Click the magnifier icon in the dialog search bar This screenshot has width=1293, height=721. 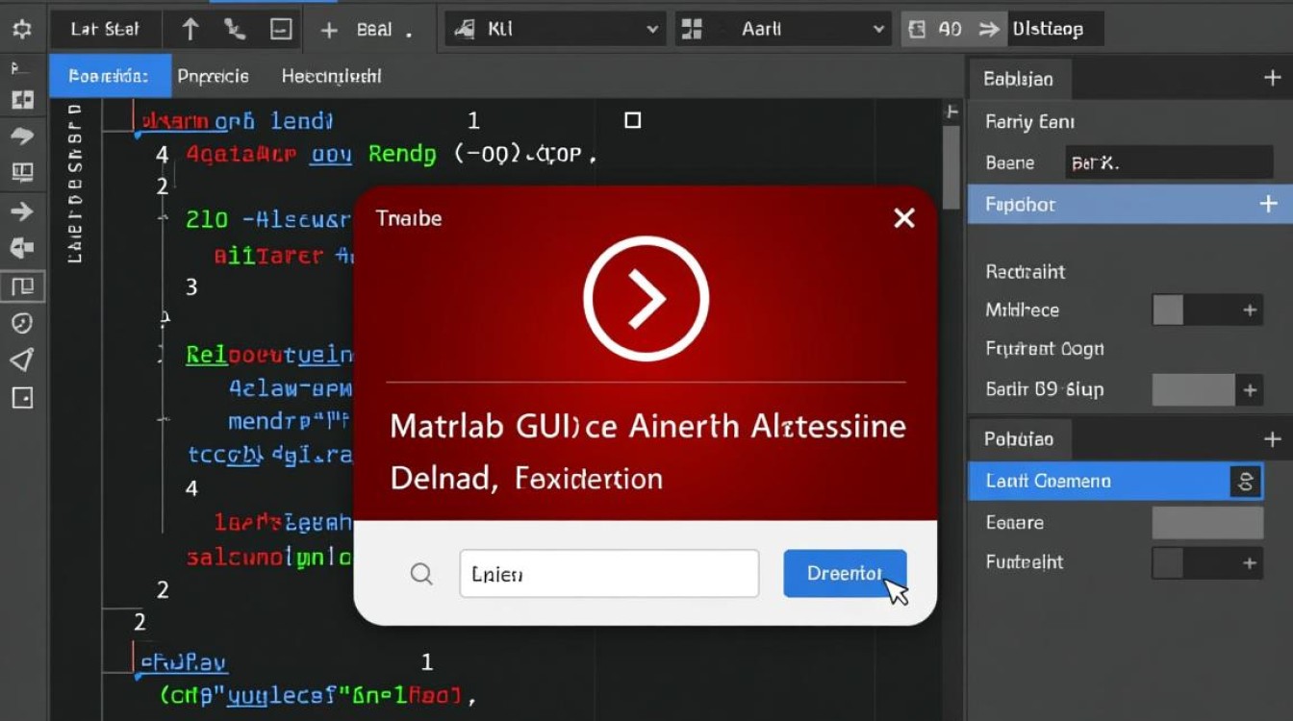tap(421, 574)
